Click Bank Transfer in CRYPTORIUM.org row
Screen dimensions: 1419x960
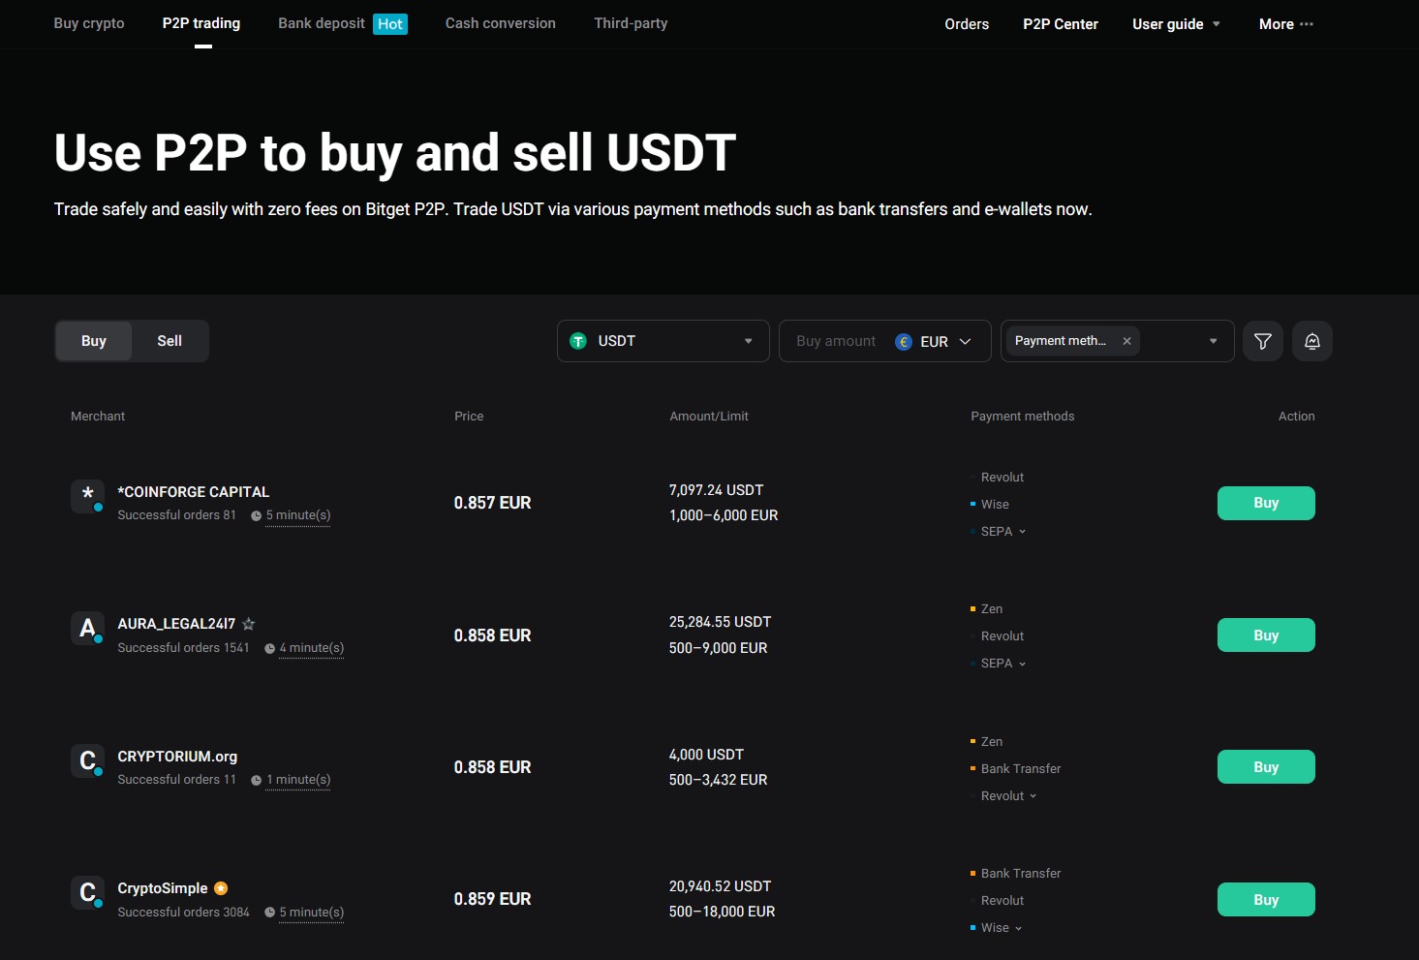tap(1021, 769)
